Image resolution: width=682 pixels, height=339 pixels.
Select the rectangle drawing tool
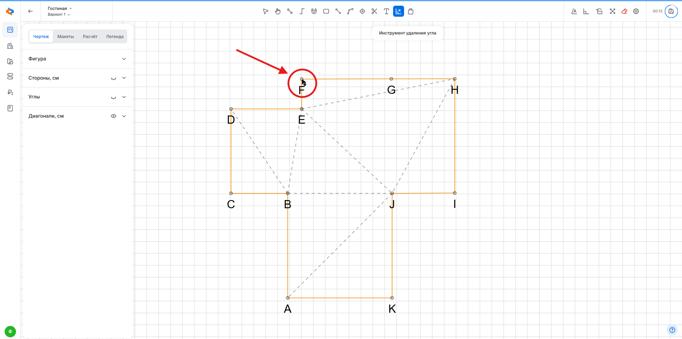[x=326, y=11]
